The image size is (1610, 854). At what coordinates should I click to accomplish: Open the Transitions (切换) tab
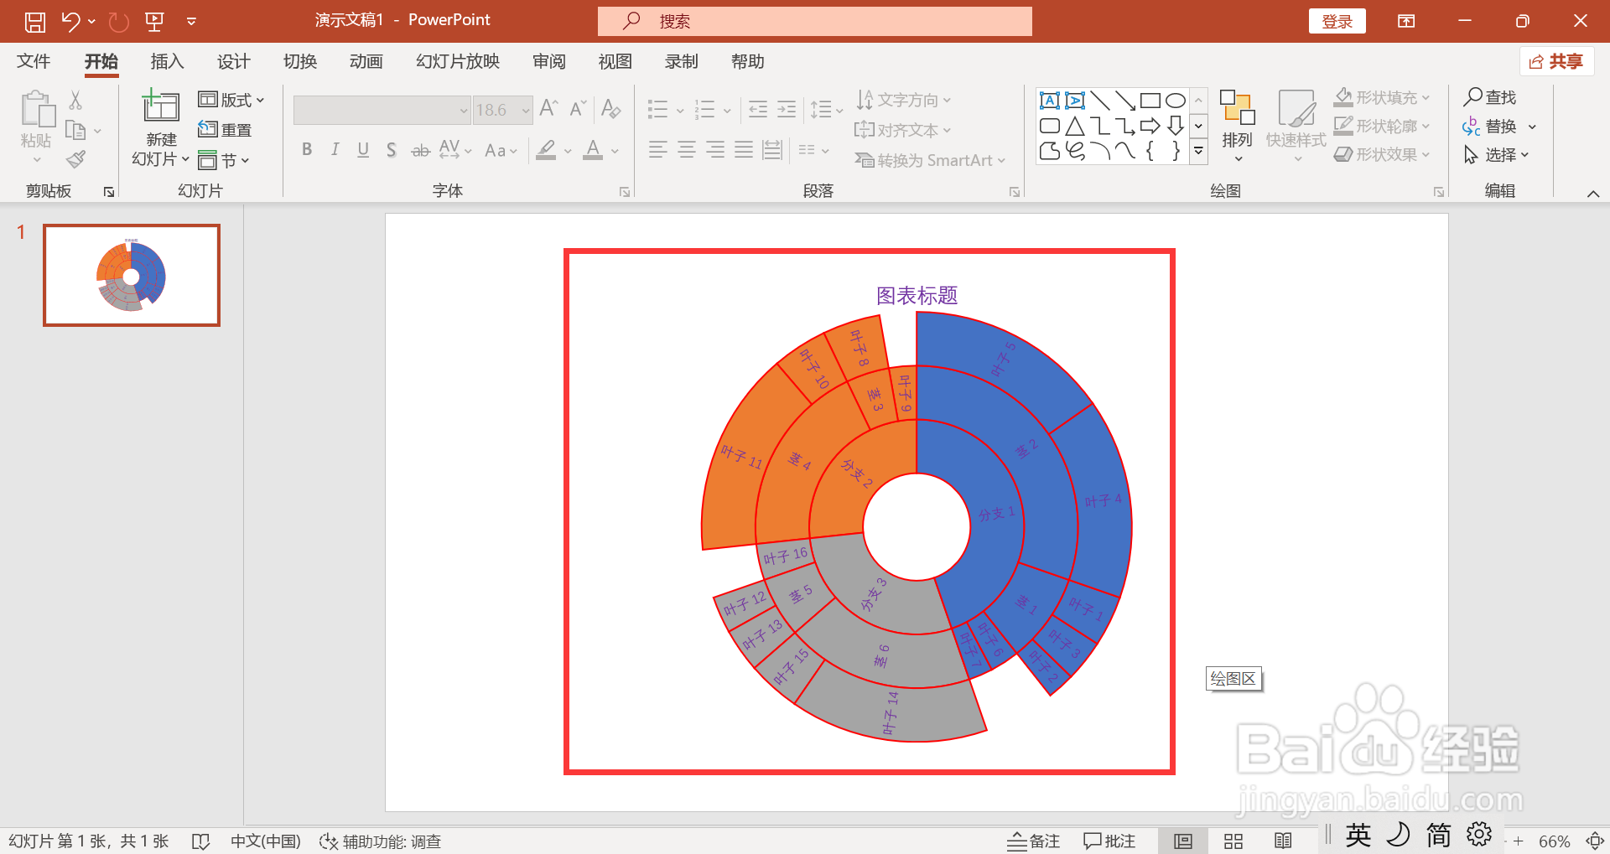299,61
